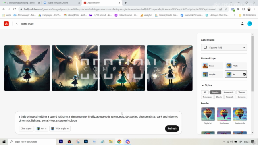Open Chrome's tab search dropdown arrow
Viewport: 258px width, 145px height.
[x=231, y=3]
